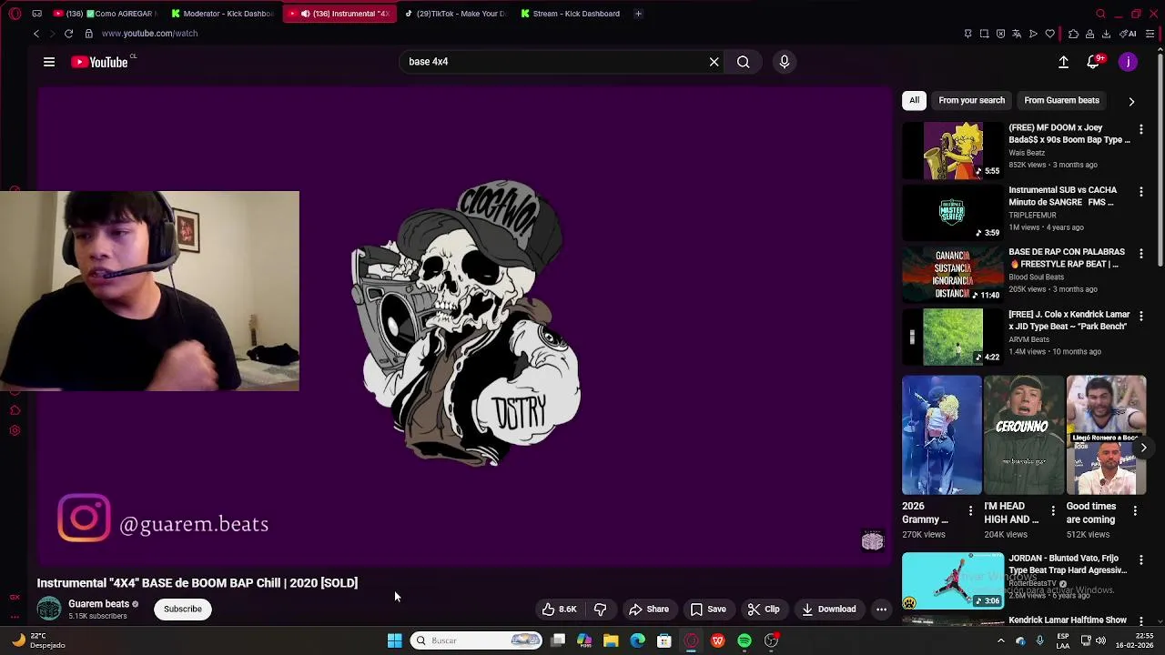Open the Create upload icon

coord(1063,62)
